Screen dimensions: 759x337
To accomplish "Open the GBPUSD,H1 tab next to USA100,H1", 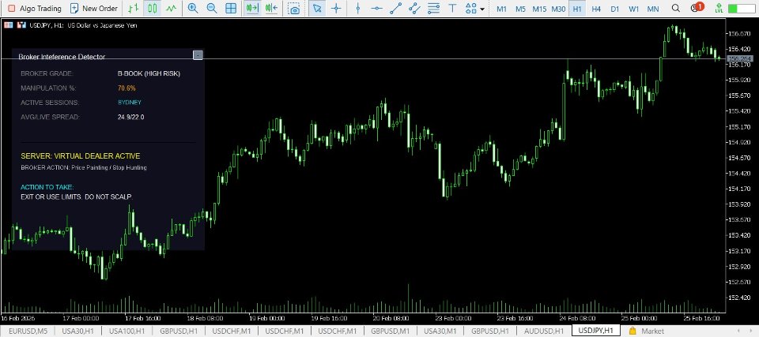I will pos(179,331).
